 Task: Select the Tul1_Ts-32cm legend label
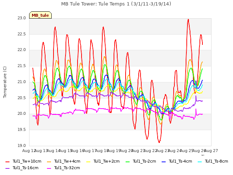(x=67, y=168)
